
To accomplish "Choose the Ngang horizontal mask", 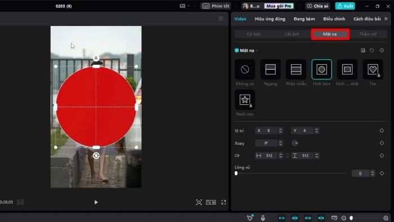I will (x=270, y=69).
